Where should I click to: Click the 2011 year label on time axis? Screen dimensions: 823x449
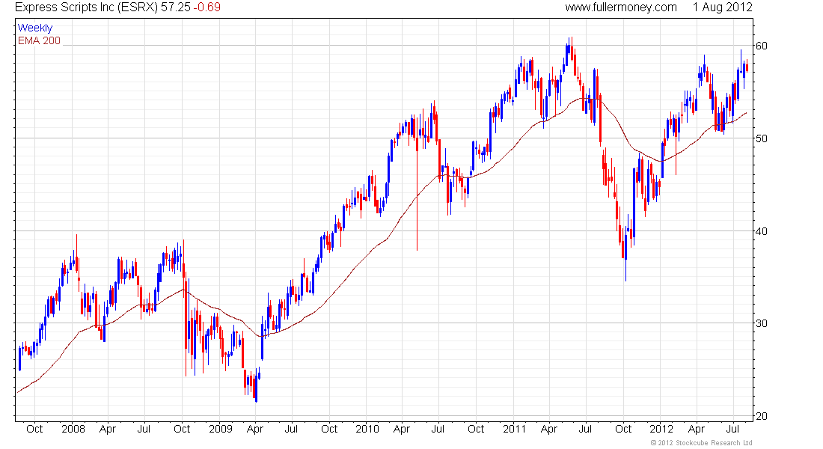[515, 429]
